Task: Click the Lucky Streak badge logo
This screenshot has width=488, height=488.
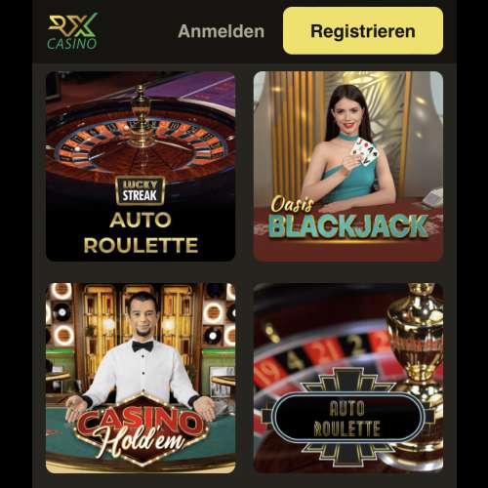Action: point(141,191)
